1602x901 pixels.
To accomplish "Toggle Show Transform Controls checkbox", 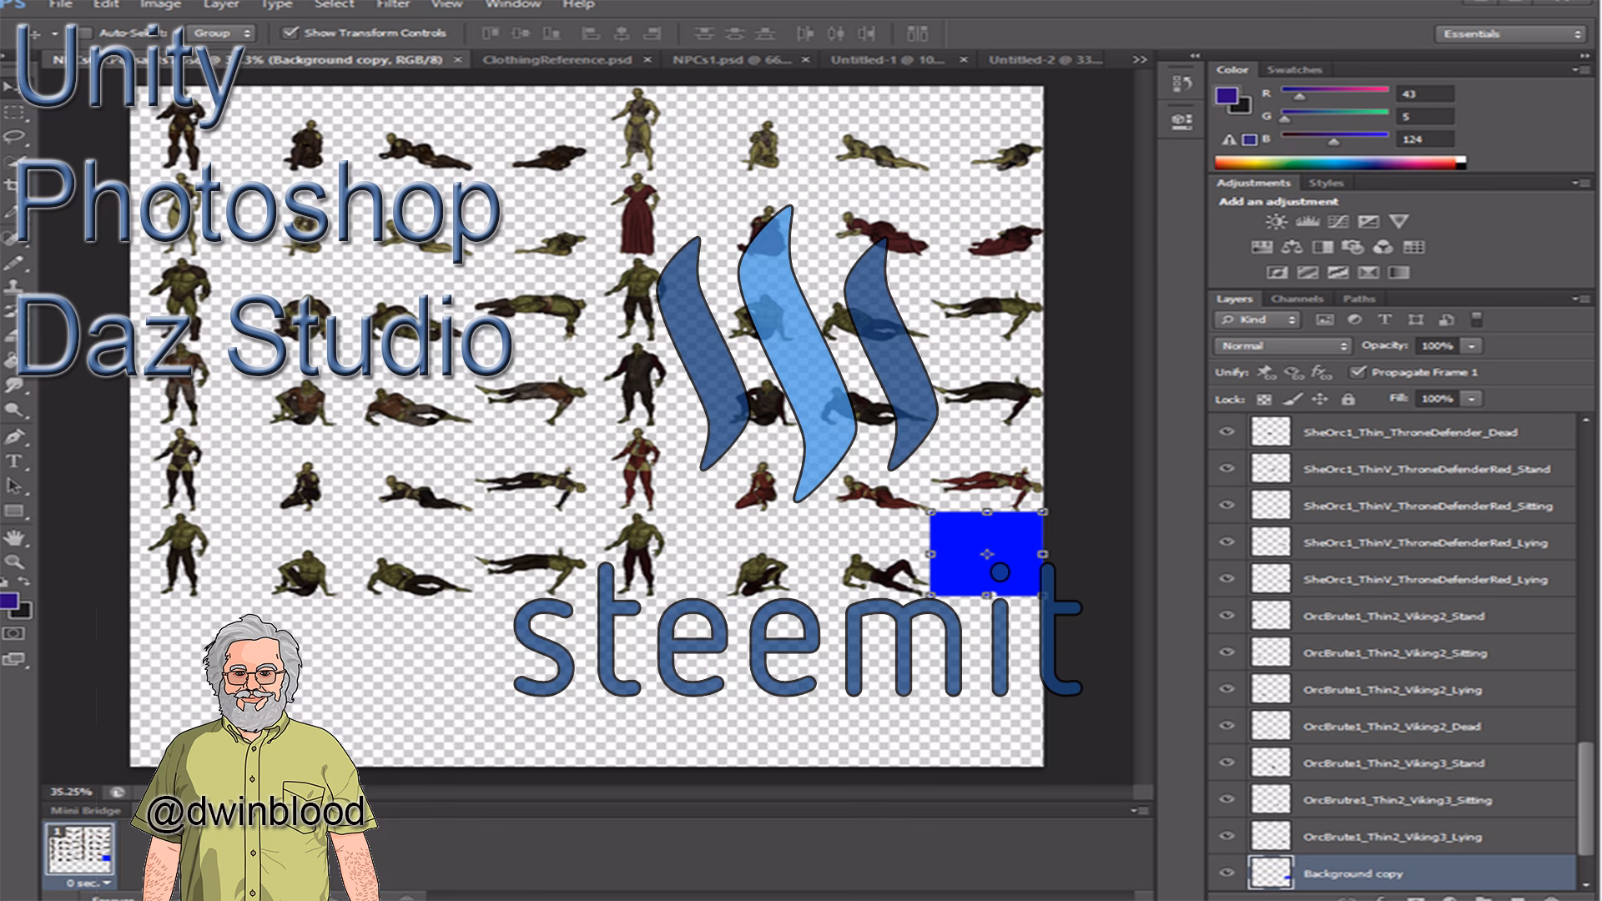I will (290, 33).
